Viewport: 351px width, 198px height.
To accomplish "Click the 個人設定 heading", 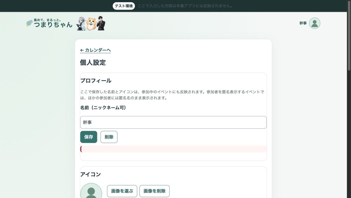I will tap(93, 63).
